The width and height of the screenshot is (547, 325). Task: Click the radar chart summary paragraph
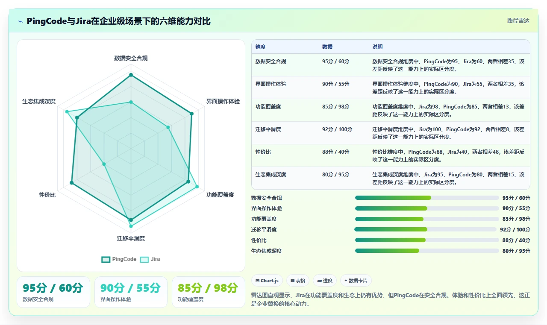(x=391, y=299)
